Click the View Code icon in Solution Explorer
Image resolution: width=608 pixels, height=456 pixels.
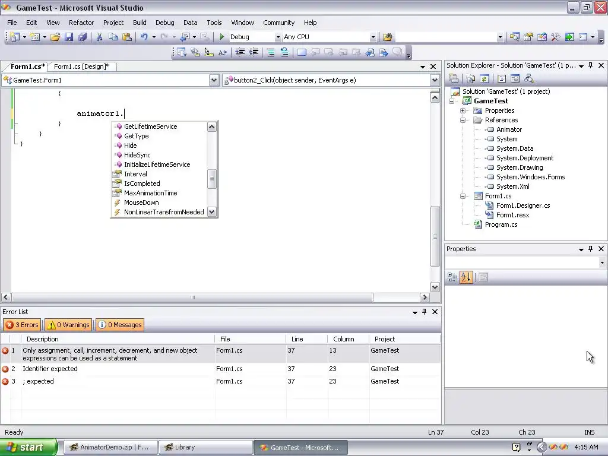click(501, 79)
